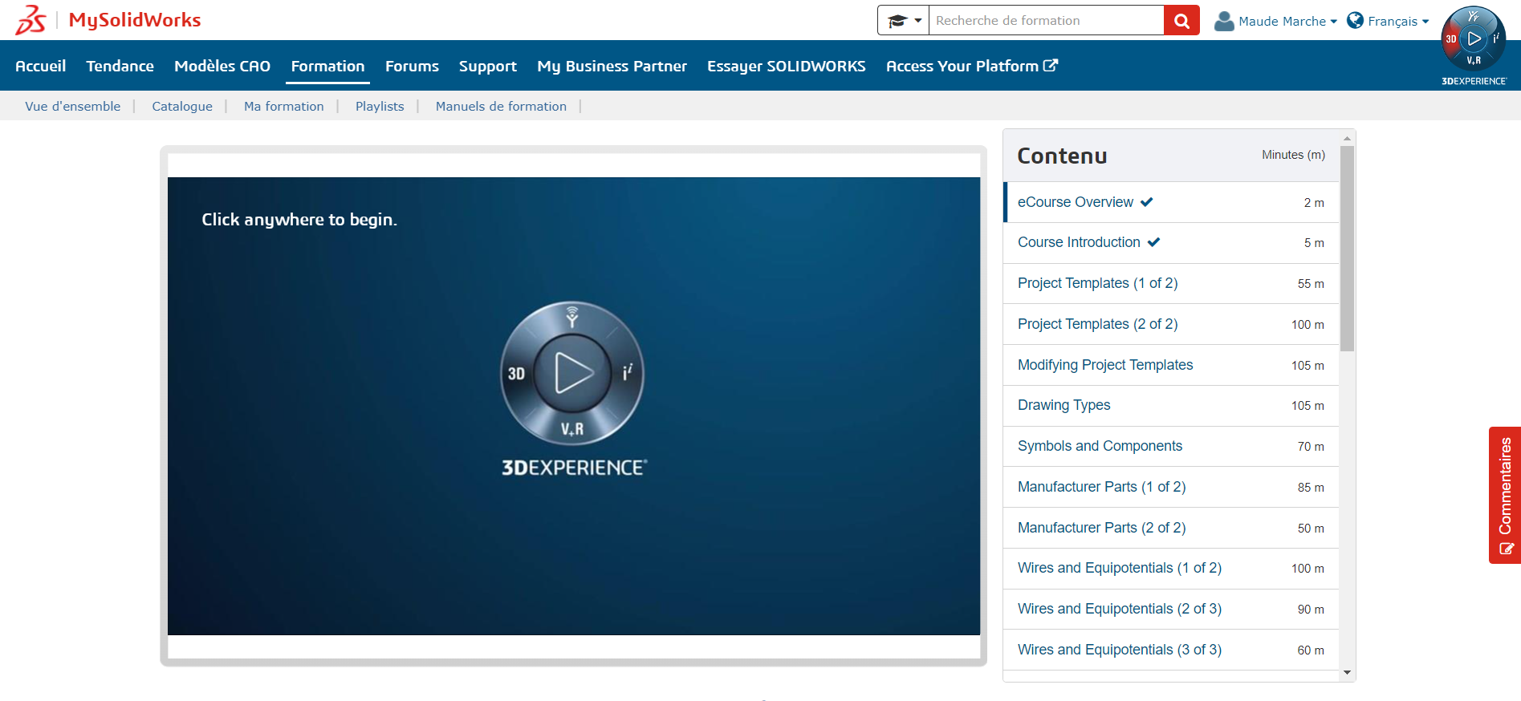Click the globe language icon
1521x701 pixels.
coord(1355,21)
